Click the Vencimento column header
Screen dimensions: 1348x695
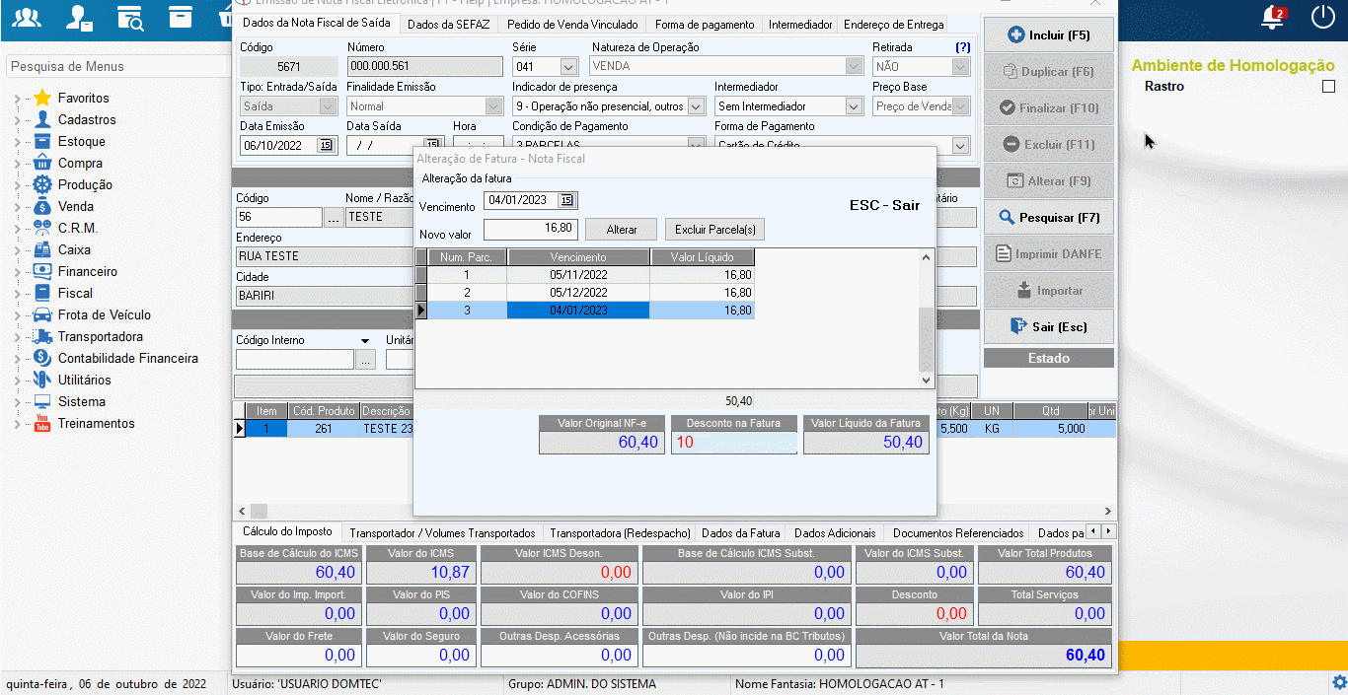tap(578, 257)
